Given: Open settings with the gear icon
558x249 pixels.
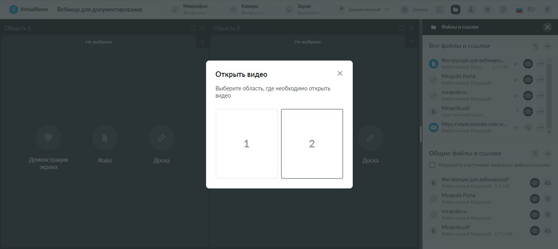Looking at the screenshot, I should 503,10.
